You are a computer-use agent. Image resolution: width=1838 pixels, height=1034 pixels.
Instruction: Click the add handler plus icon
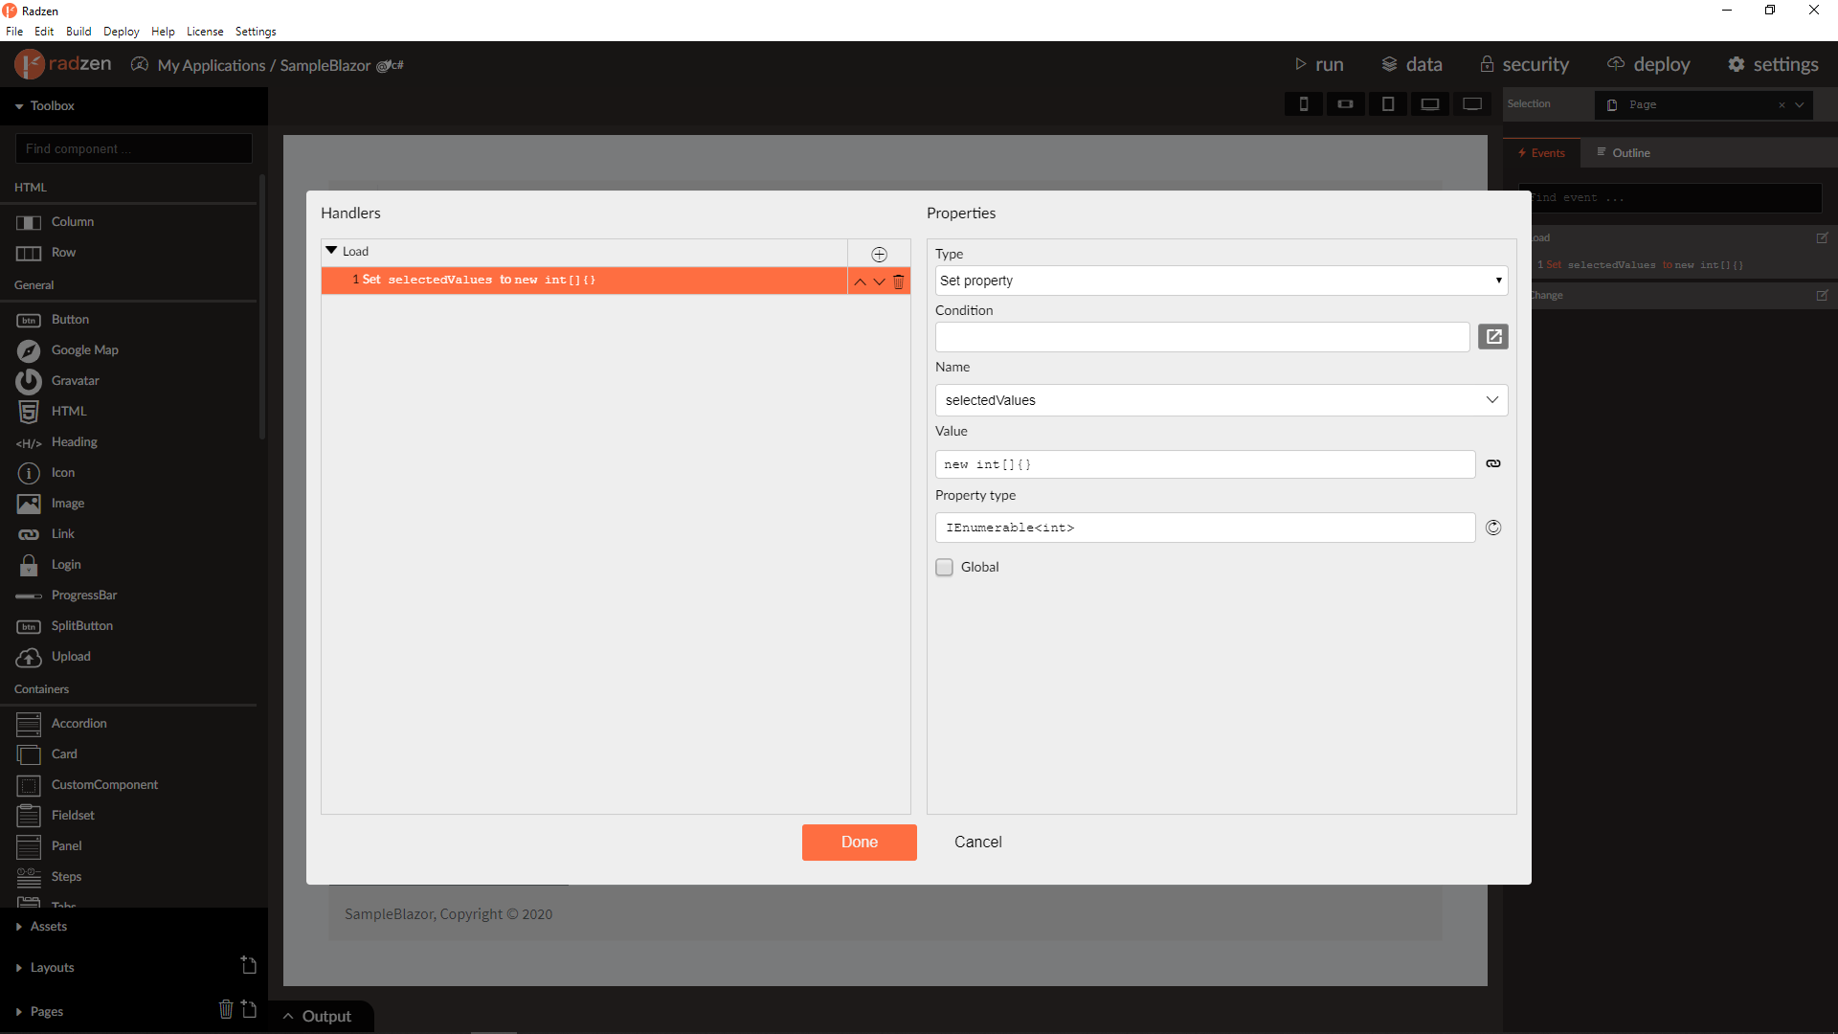(x=879, y=254)
